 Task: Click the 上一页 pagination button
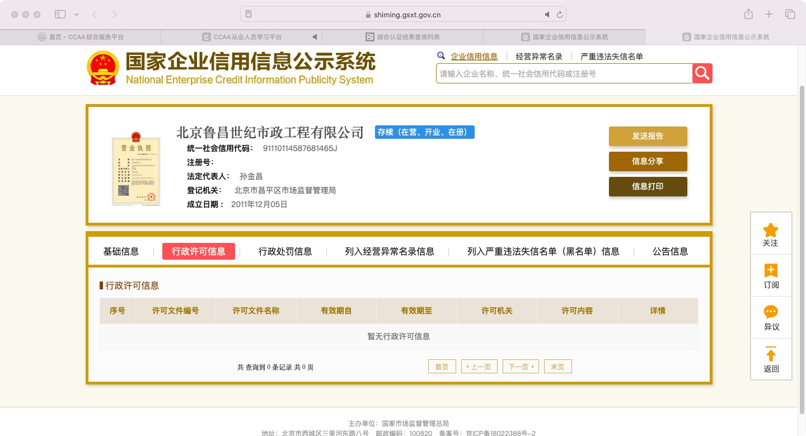(x=479, y=367)
